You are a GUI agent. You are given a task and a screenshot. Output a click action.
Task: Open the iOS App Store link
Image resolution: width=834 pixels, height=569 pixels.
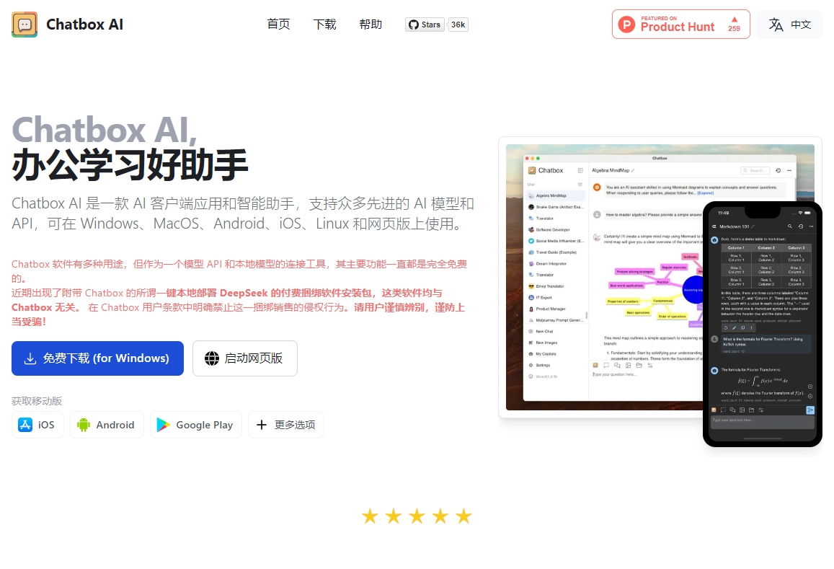point(37,425)
